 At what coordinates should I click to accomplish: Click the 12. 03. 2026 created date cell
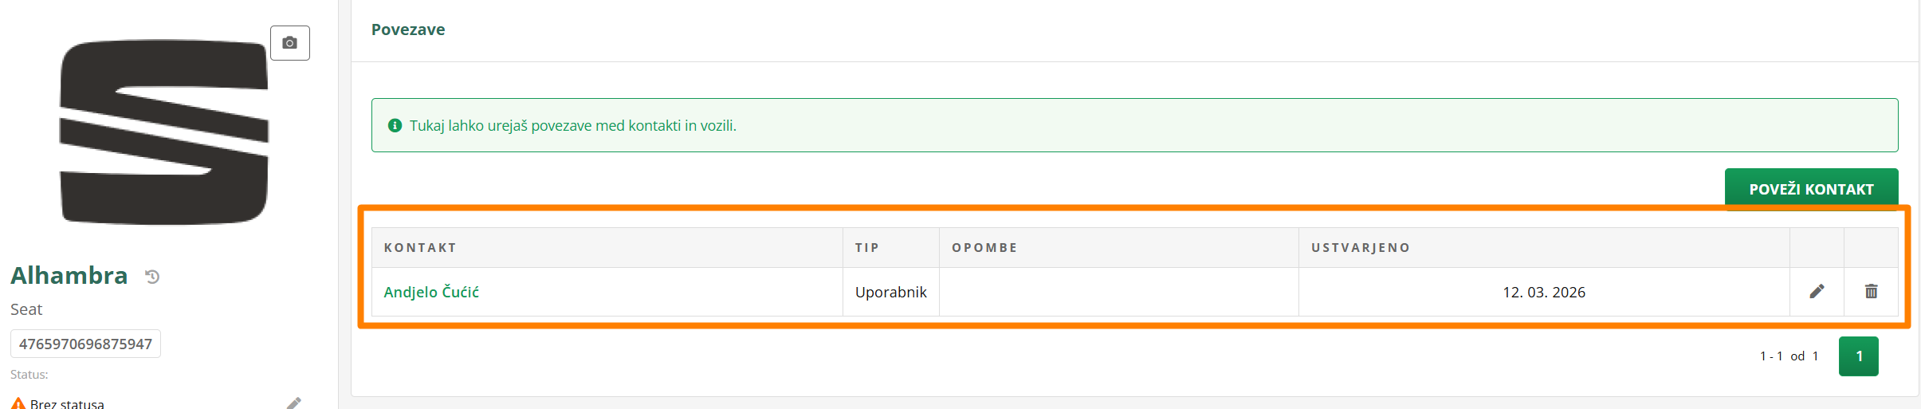coord(1543,293)
